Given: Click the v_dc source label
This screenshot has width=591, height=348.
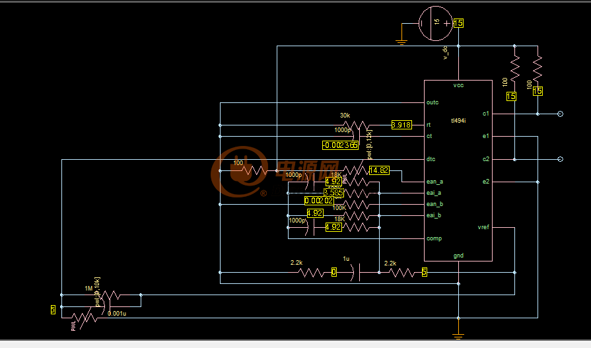Looking at the screenshot, I should 446,52.
